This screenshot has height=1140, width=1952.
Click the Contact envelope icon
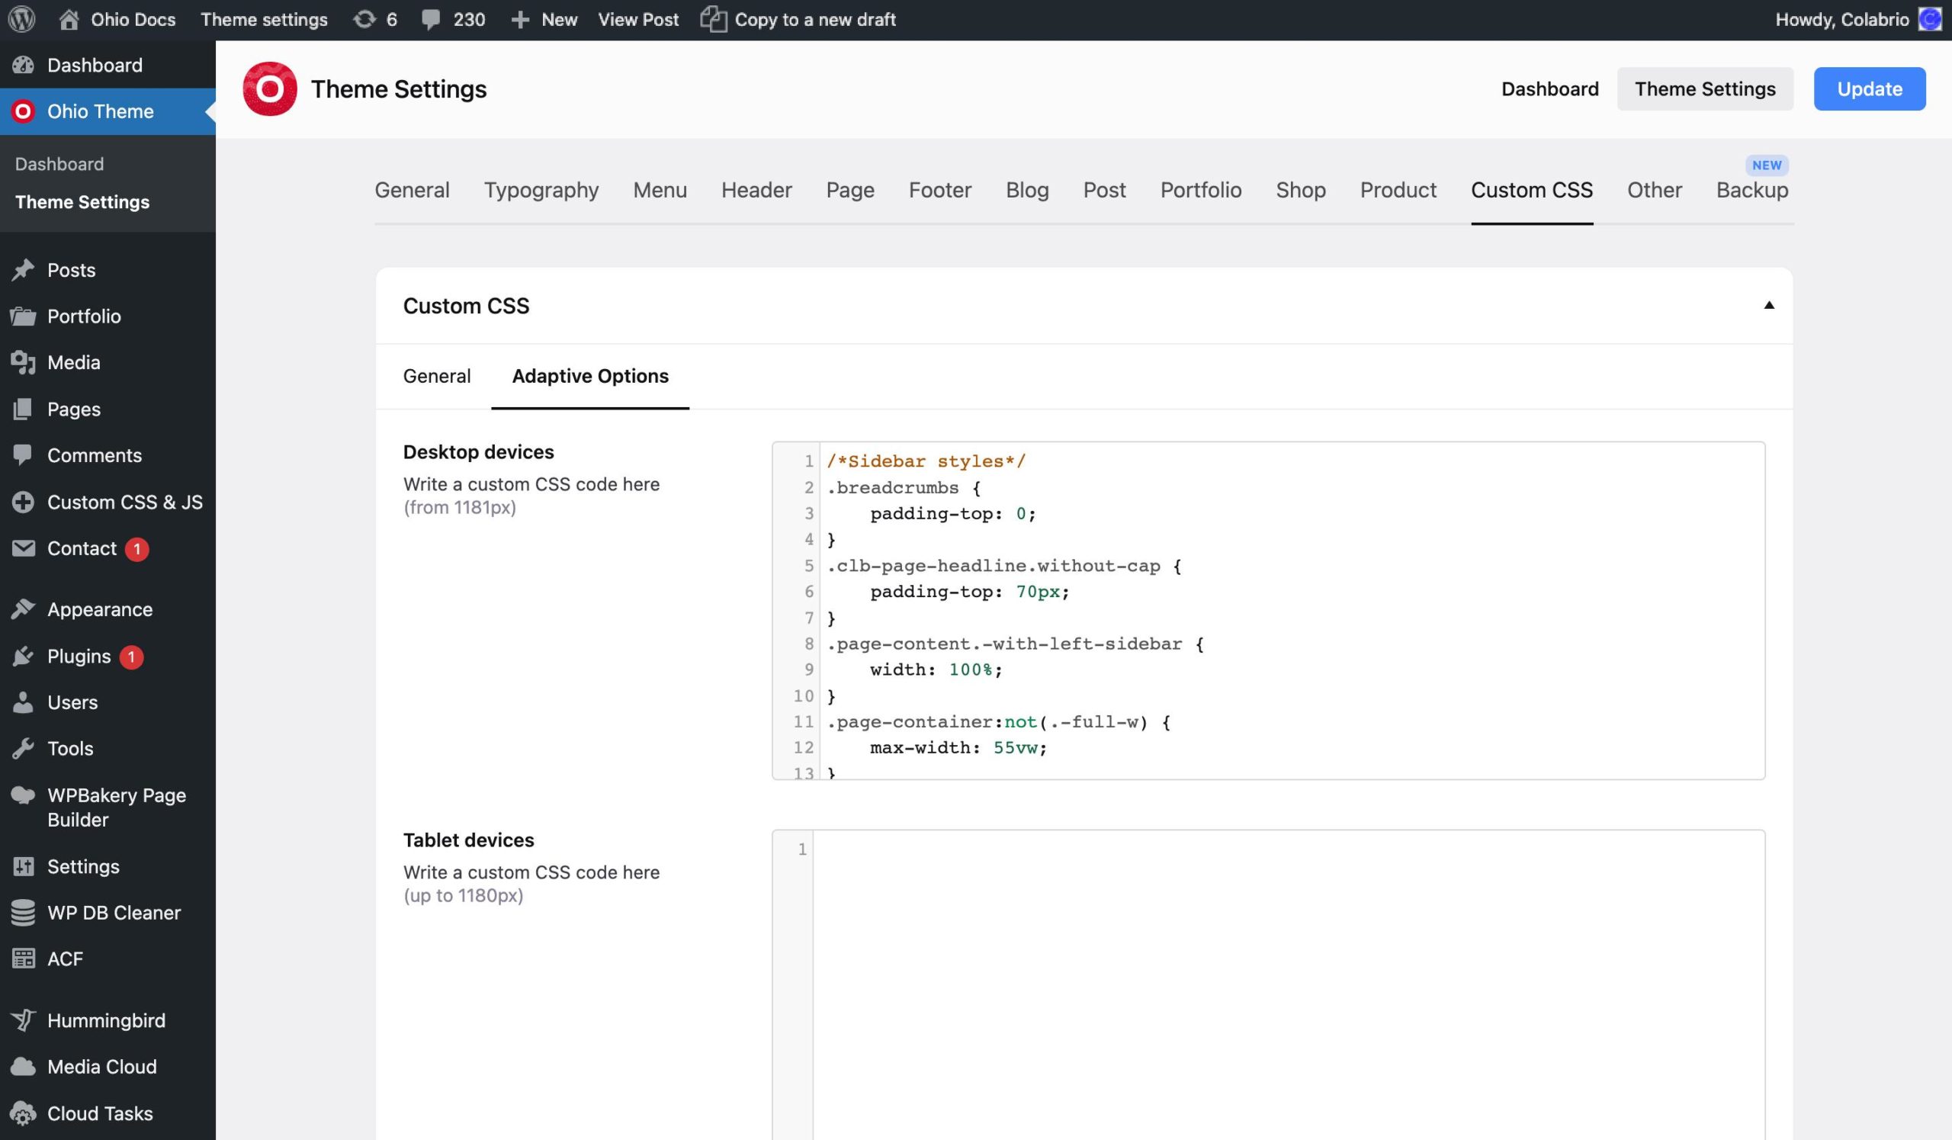(x=23, y=548)
